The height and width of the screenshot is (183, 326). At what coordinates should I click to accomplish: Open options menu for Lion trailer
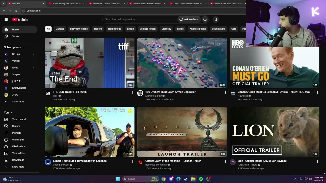(318, 161)
